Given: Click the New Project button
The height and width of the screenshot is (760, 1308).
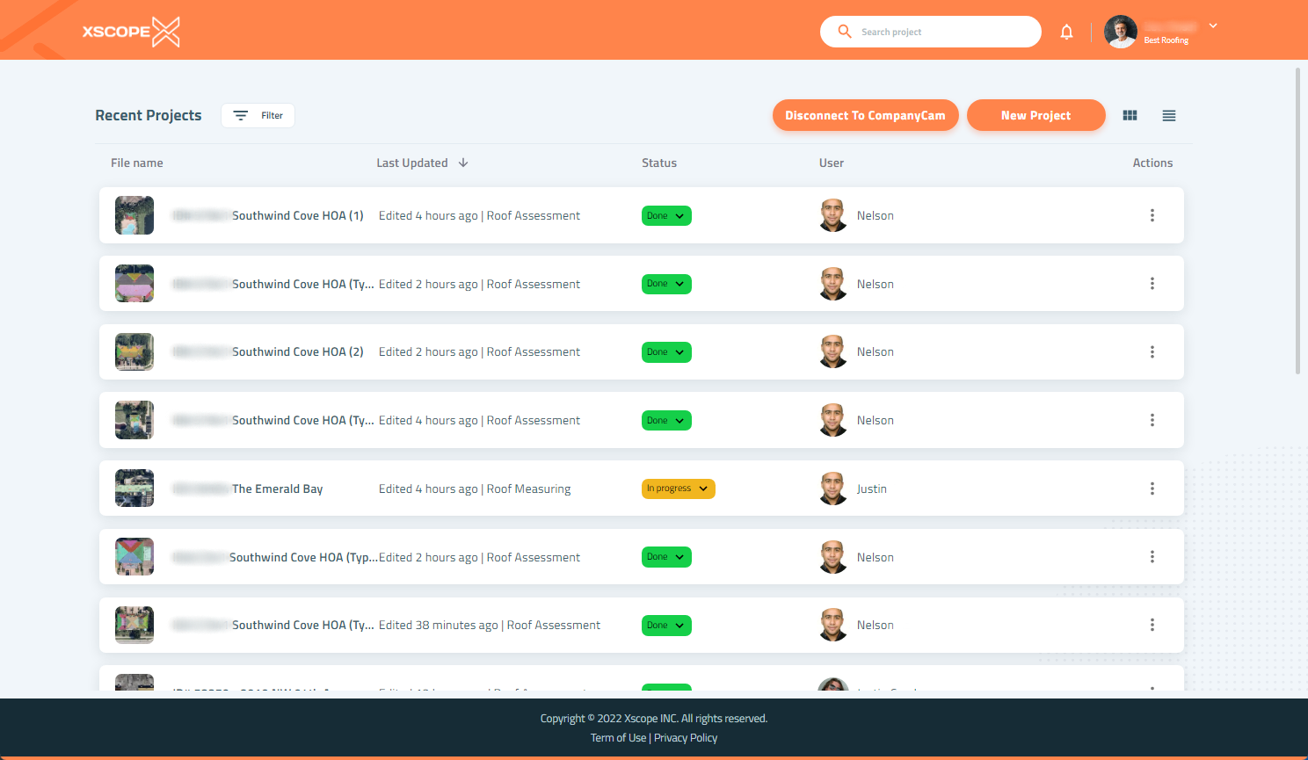Looking at the screenshot, I should pos(1035,115).
